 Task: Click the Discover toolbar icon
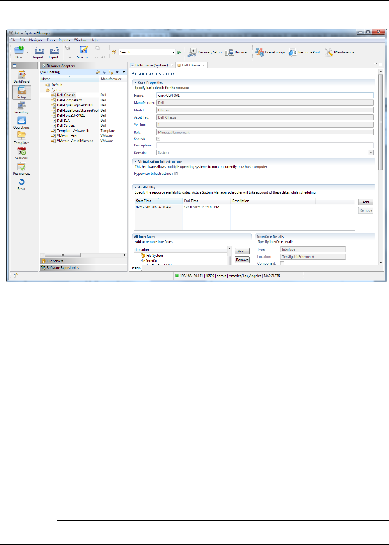click(x=236, y=52)
